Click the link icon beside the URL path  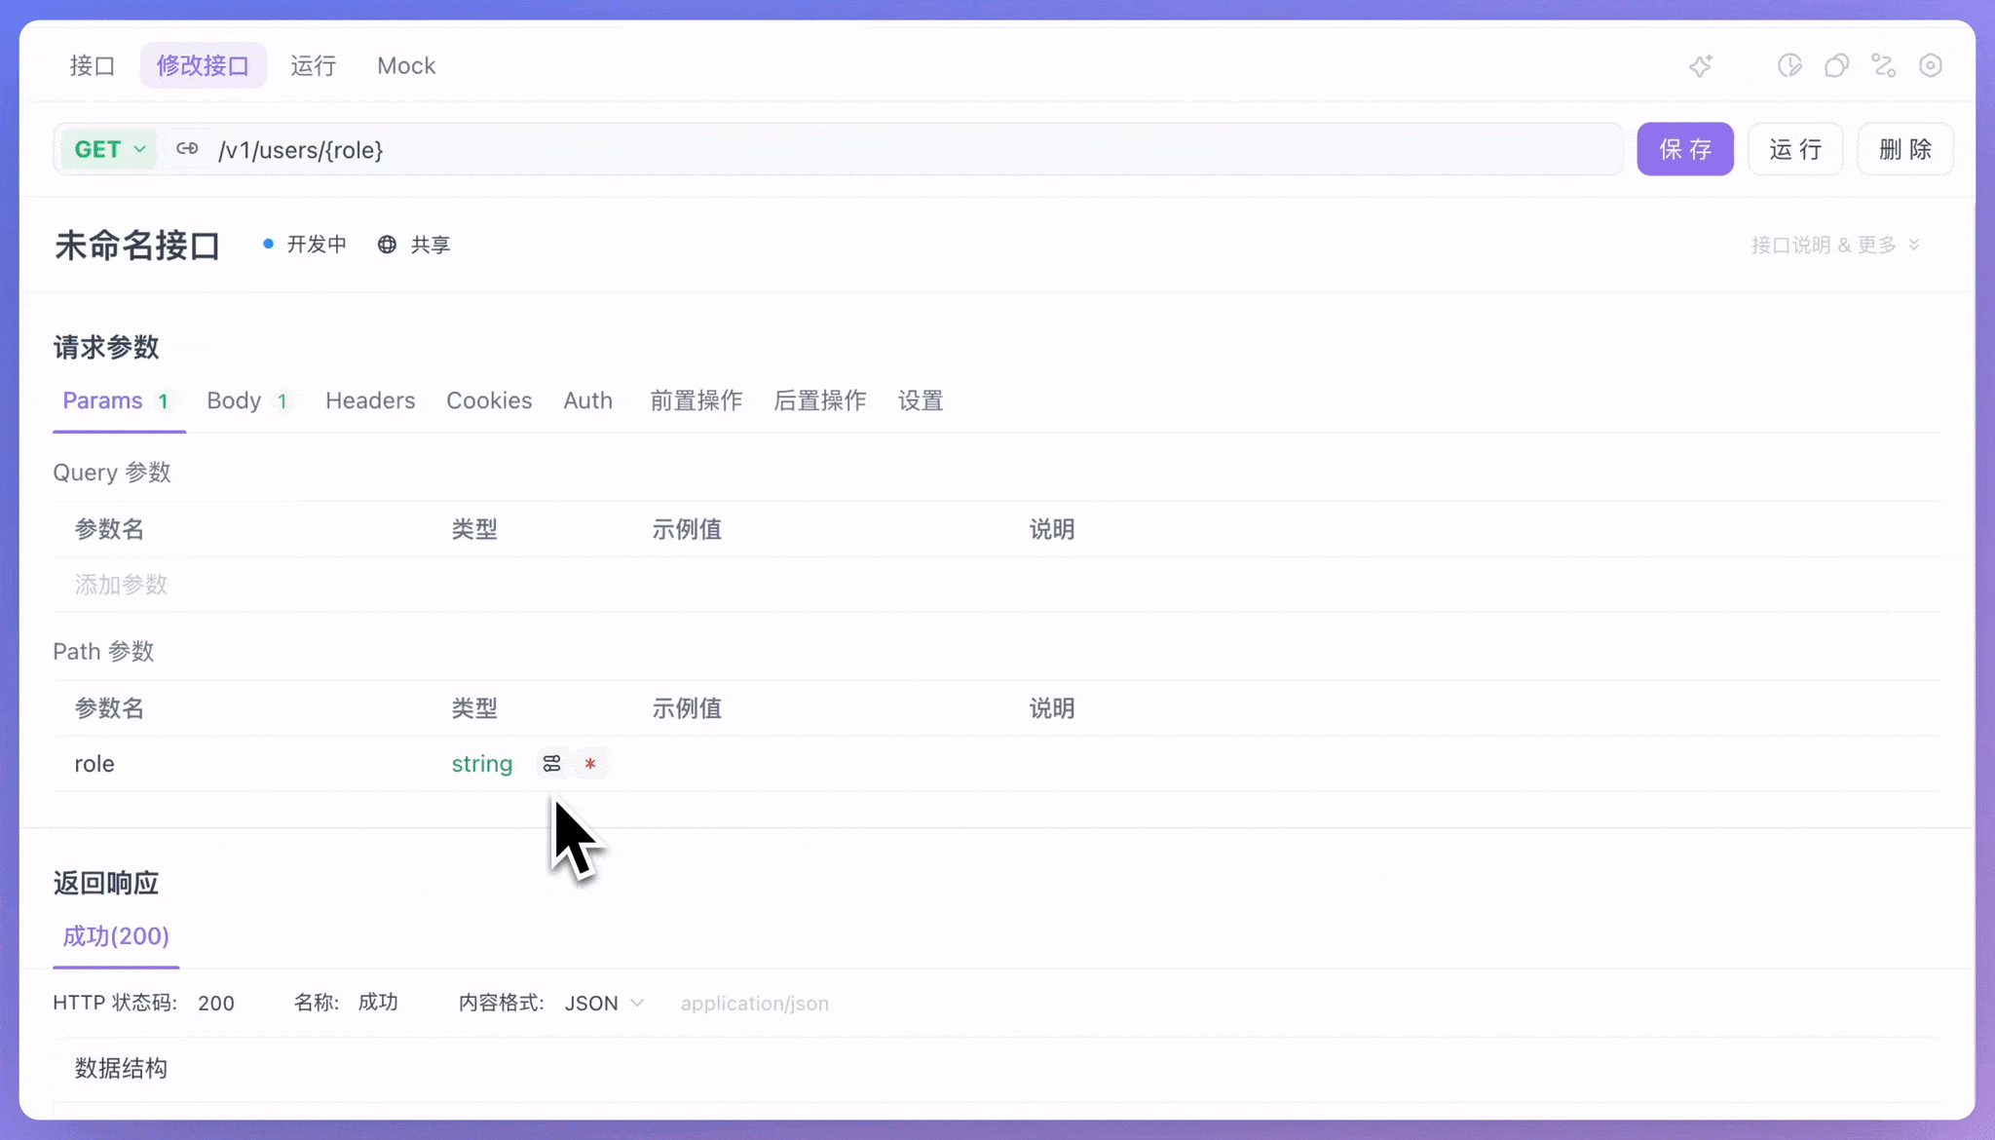pyautogui.click(x=187, y=149)
